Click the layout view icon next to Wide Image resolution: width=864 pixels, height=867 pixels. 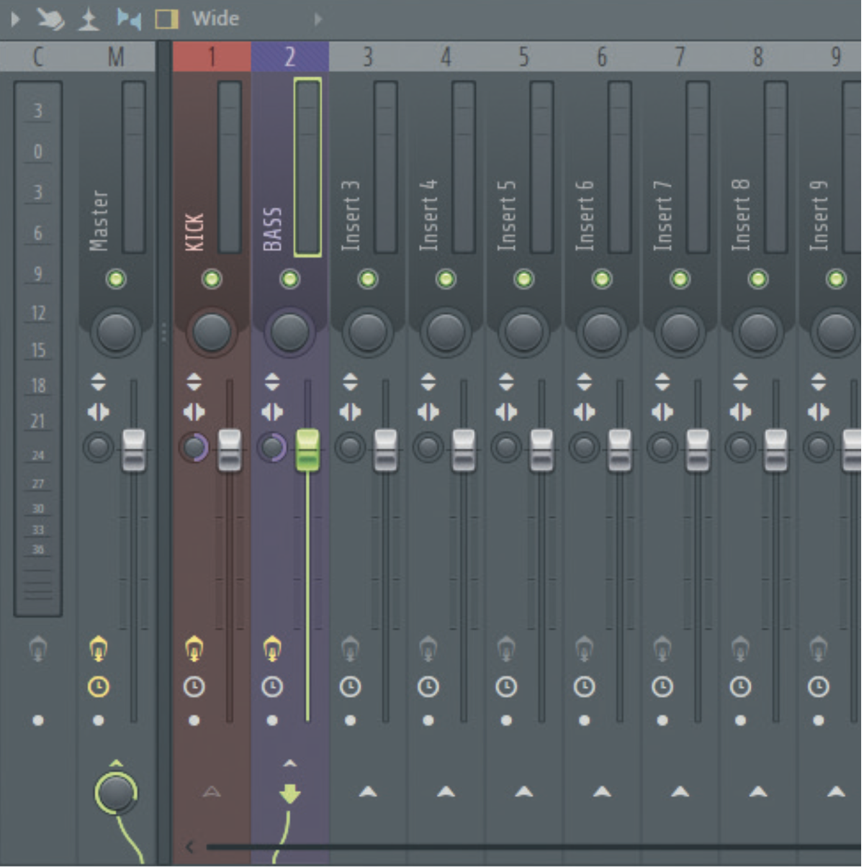tap(167, 19)
